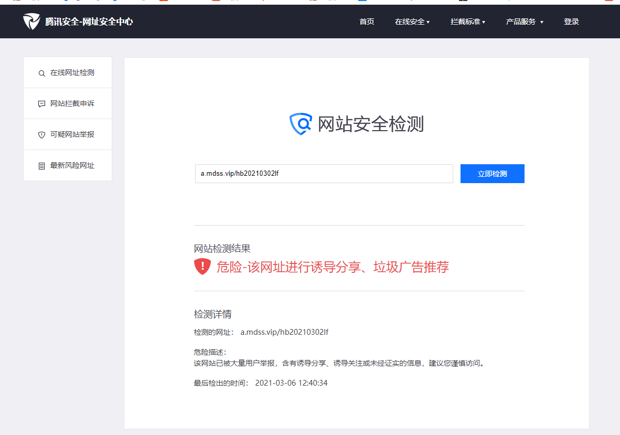Click the 立即检测 button
Image resolution: width=620 pixels, height=435 pixels.
(493, 174)
